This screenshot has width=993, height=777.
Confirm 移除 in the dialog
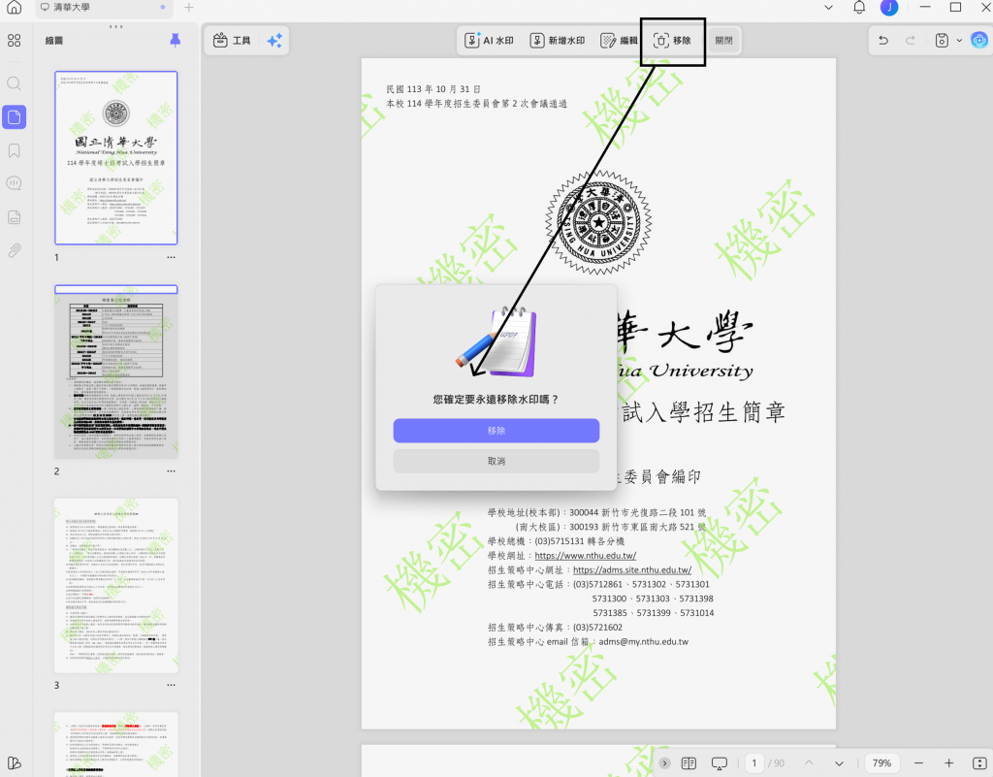[496, 431]
